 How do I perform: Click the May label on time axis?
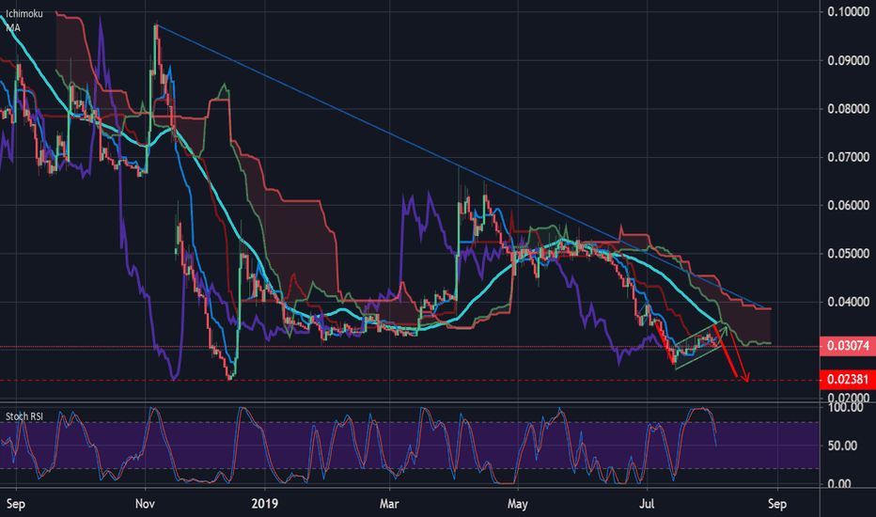click(x=517, y=504)
